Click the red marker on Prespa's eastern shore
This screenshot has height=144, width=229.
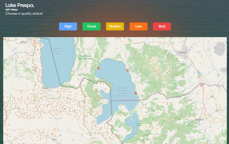[x=136, y=93]
